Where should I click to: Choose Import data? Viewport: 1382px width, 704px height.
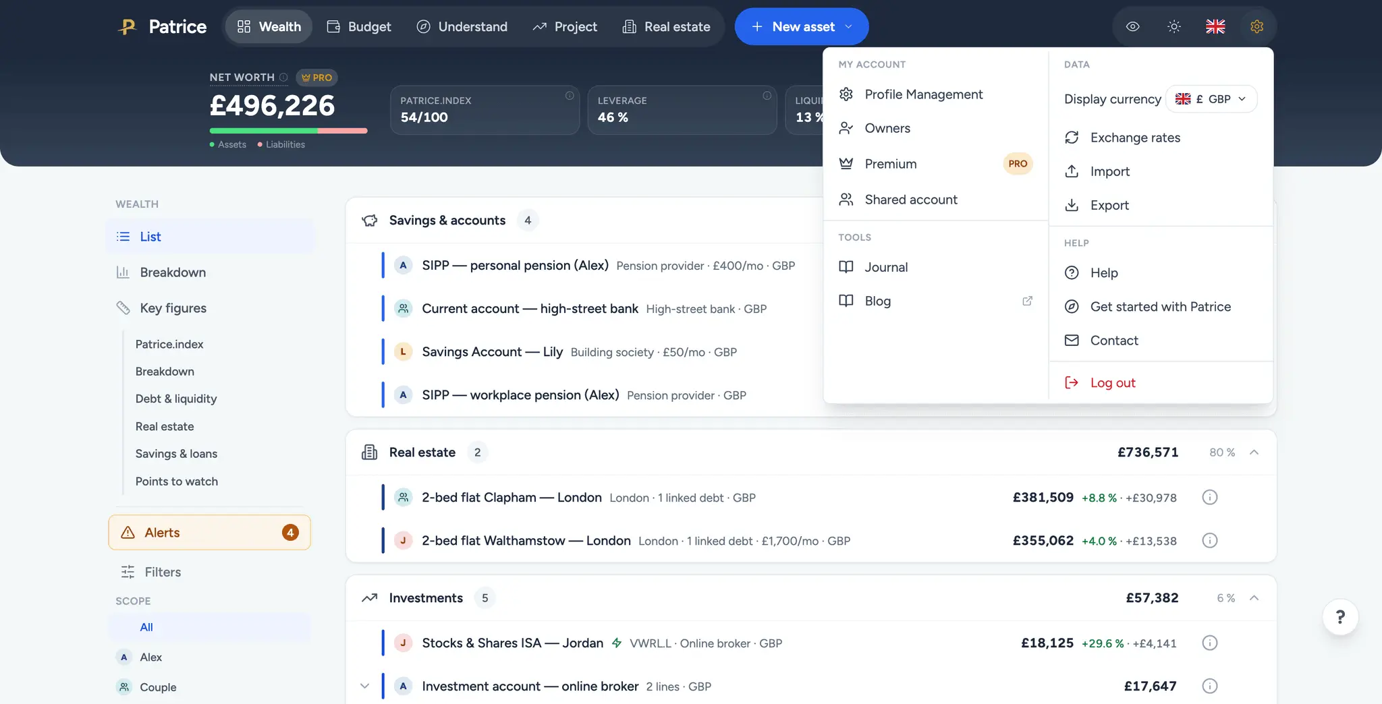coord(1161,171)
